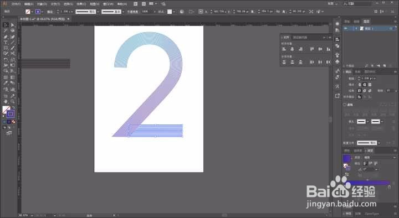Select the Hand tool
Viewport: 399px width, 218px height.
(x=6, y=101)
